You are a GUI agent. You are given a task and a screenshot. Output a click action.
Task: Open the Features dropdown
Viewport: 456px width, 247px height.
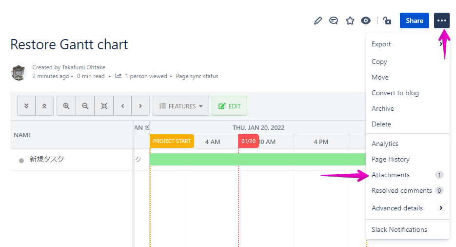181,106
